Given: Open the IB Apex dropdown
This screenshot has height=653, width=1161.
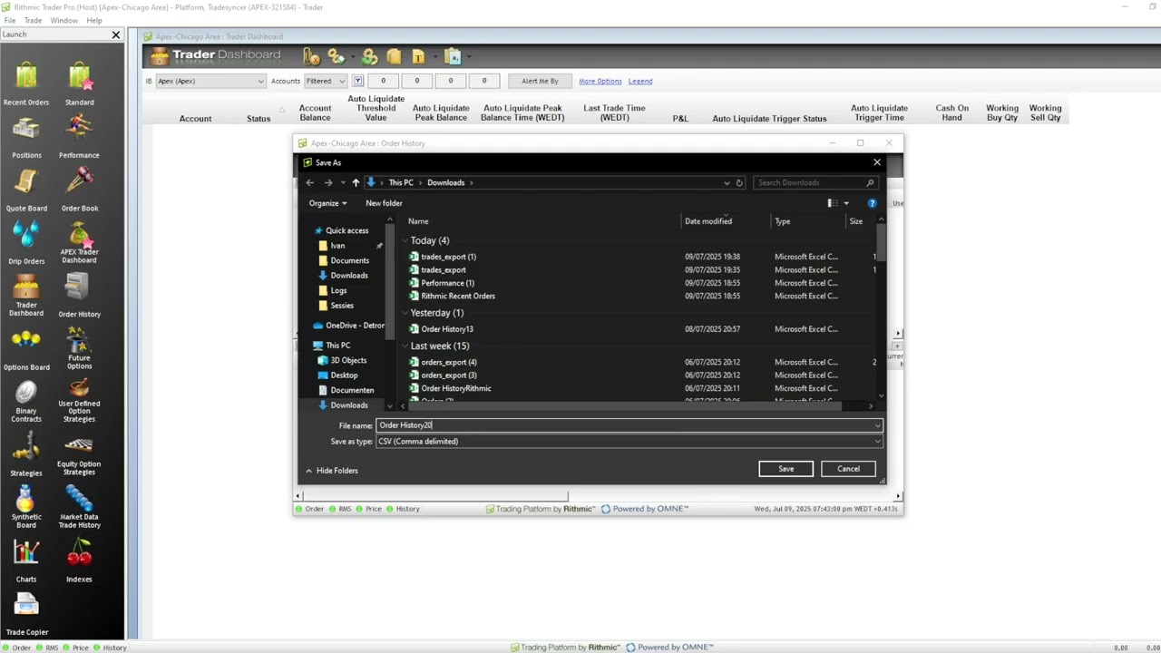Looking at the screenshot, I should tap(210, 81).
